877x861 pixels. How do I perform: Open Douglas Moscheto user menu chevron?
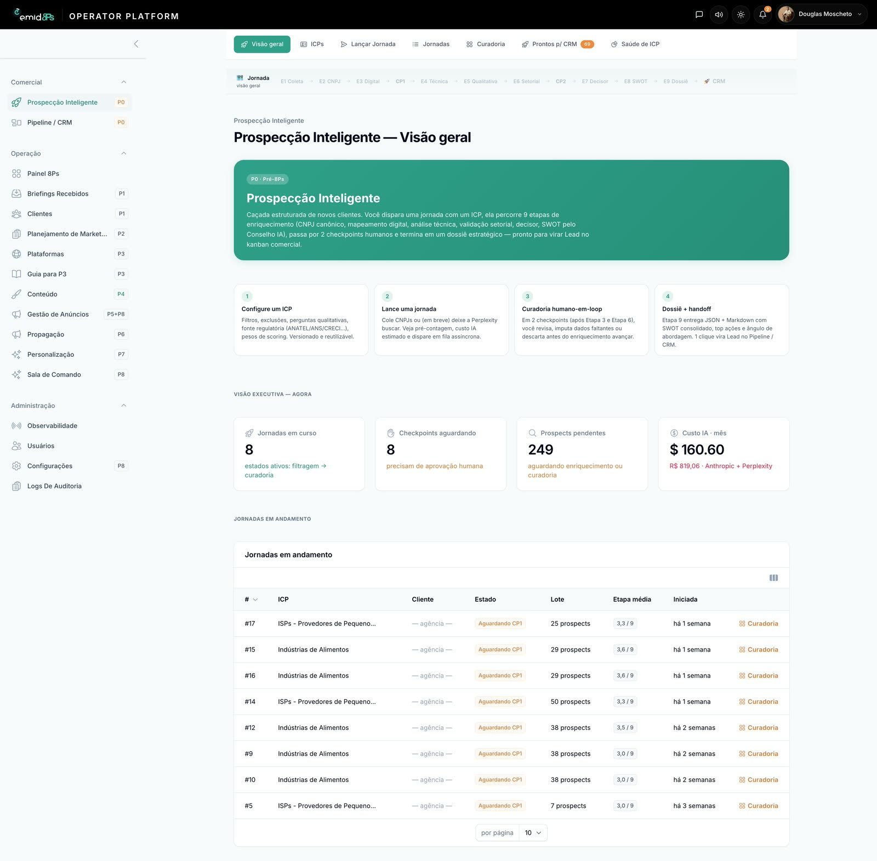pos(859,14)
